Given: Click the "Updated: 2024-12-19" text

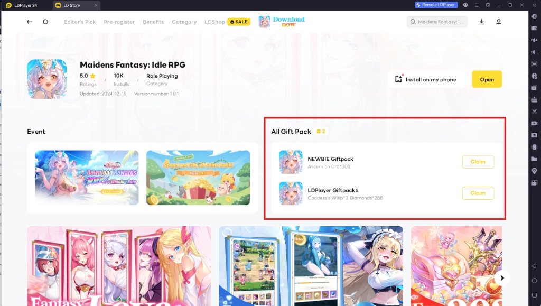Looking at the screenshot, I should pos(103,94).
